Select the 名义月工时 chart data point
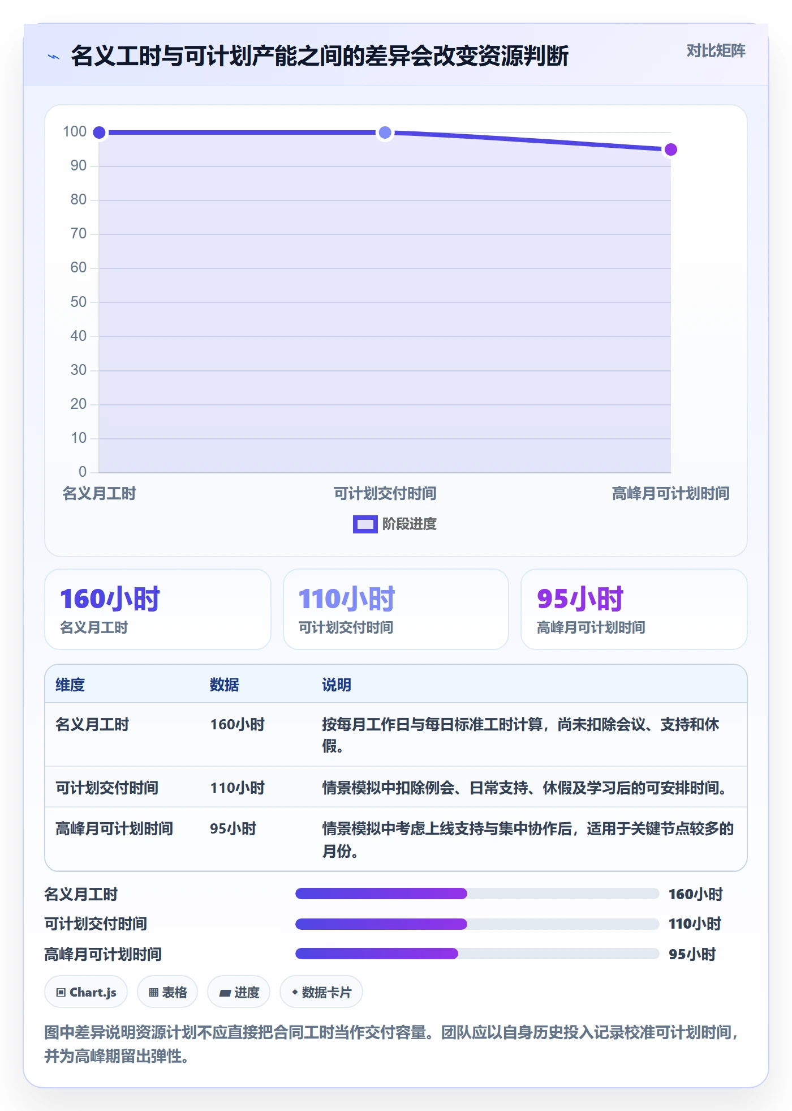Viewport: 792px width, 1111px height. coord(99,133)
